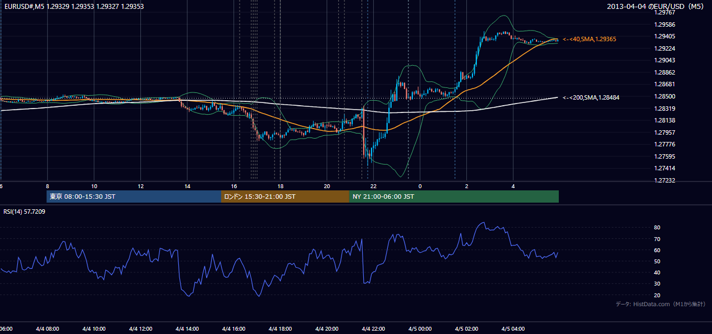Select the 2013-04-04 EUR/USD (M5) chart title

(656, 6)
